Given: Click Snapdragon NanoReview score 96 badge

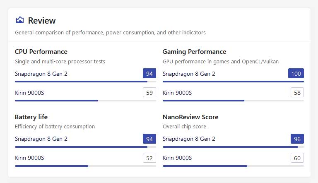Looking at the screenshot, I should pos(297,139).
